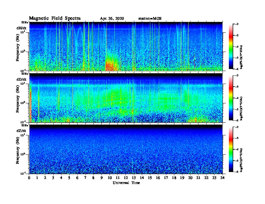Viewport: 265px width, 204px height.
Task: Click the -6 value on dZ/dt color scale
Action: (237, 172)
